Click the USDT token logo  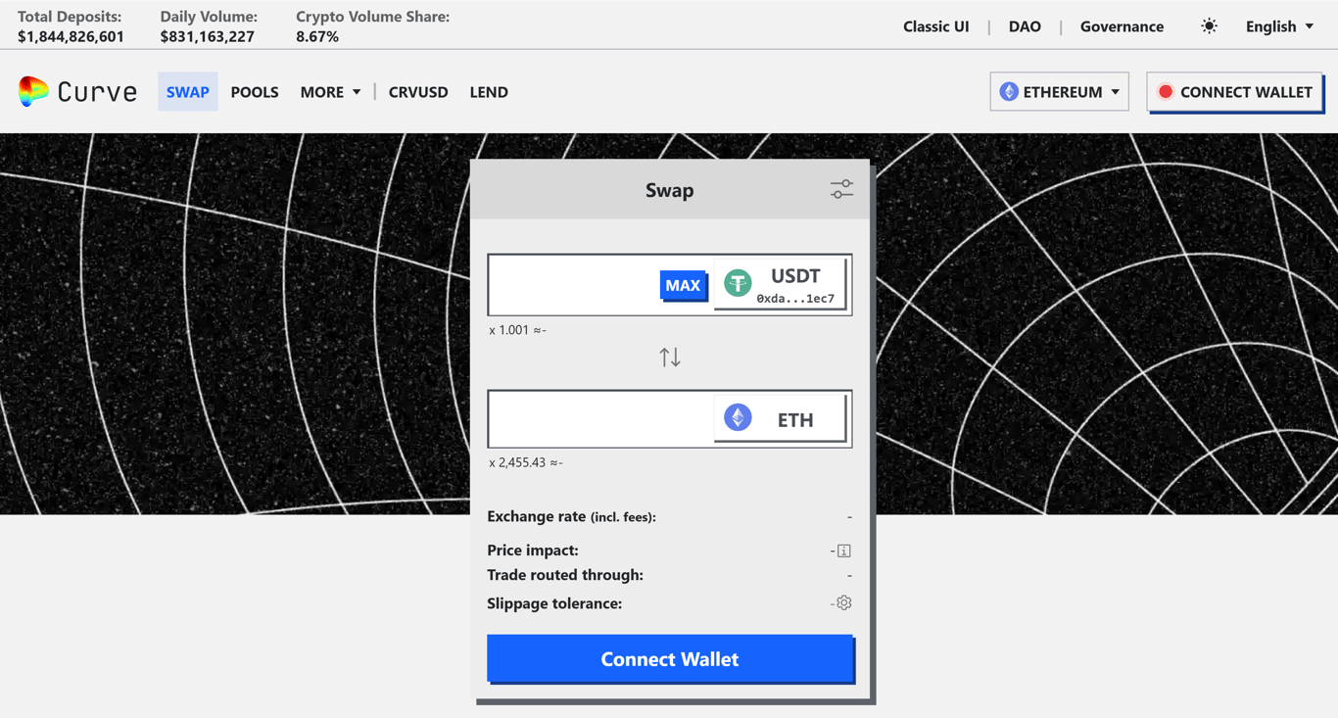point(738,284)
